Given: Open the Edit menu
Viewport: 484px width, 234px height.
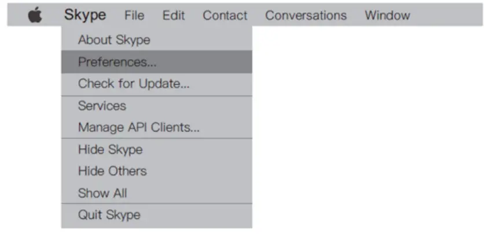Looking at the screenshot, I should tap(173, 16).
